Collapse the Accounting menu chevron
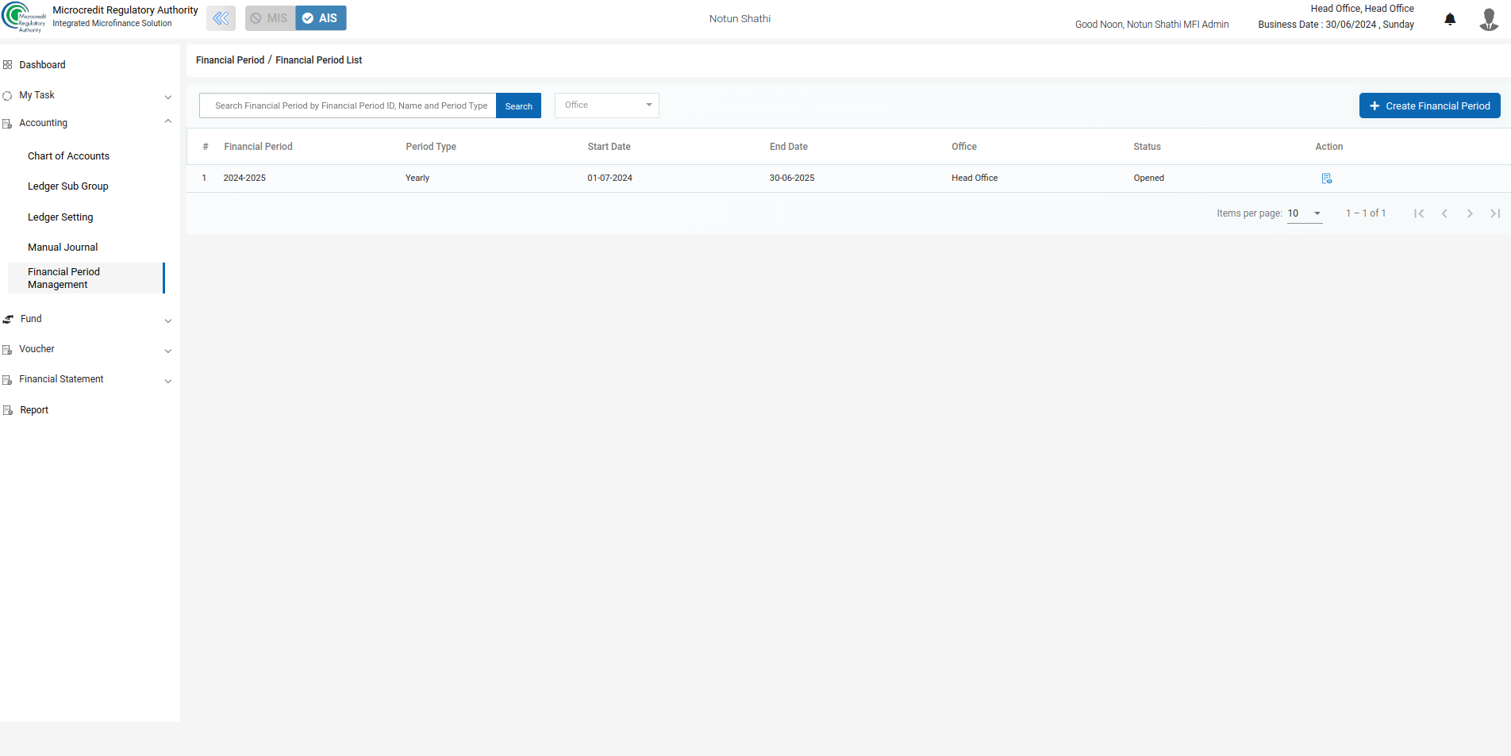The image size is (1511, 756). [167, 122]
